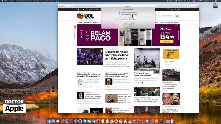The height and width of the screenshot is (124, 221).
Task: Click the search magnifier button on UOL
Action: coord(177,16)
